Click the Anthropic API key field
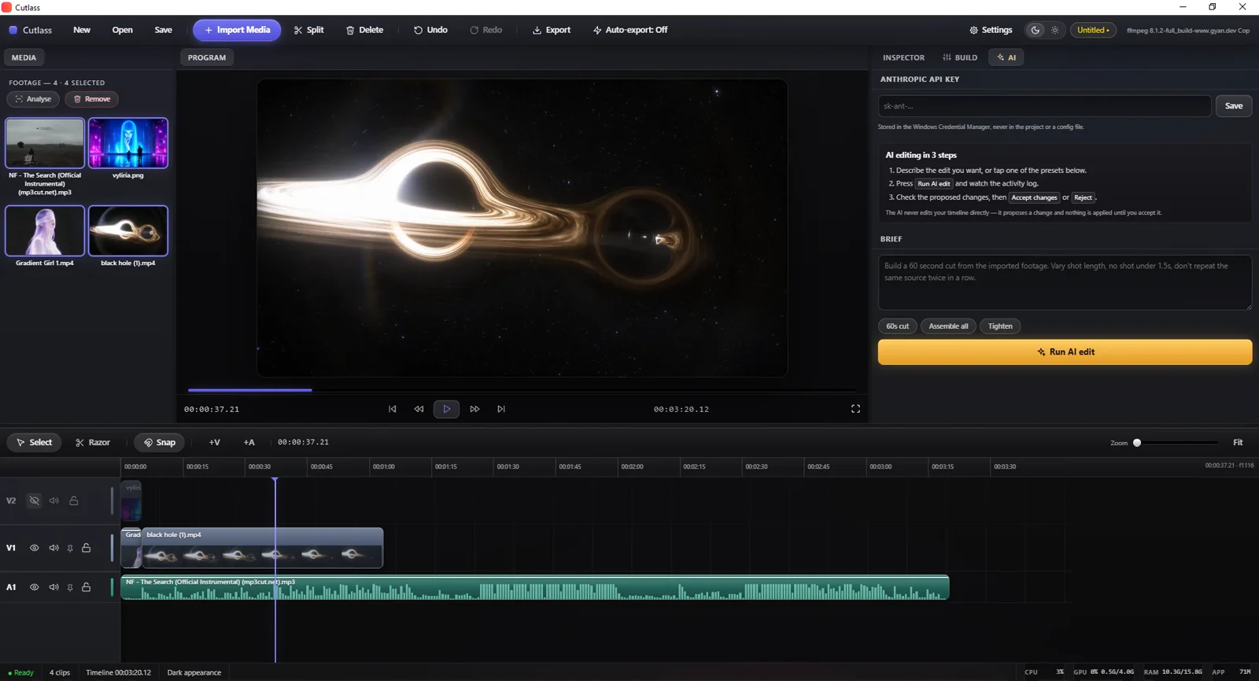The width and height of the screenshot is (1259, 681). pos(1044,106)
